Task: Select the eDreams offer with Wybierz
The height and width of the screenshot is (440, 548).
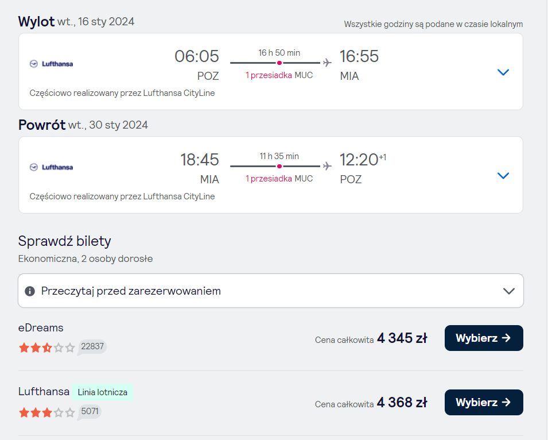Action: click(484, 338)
